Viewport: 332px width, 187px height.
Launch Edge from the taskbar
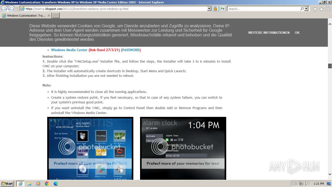56,184
